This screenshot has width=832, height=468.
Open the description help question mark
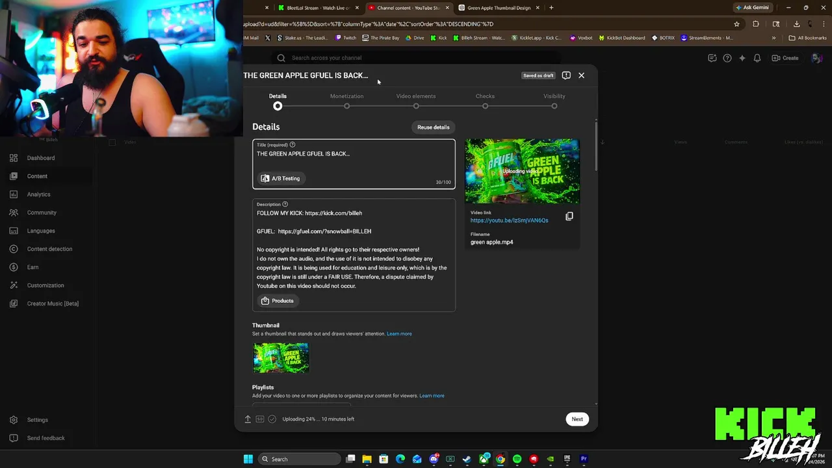(x=285, y=204)
